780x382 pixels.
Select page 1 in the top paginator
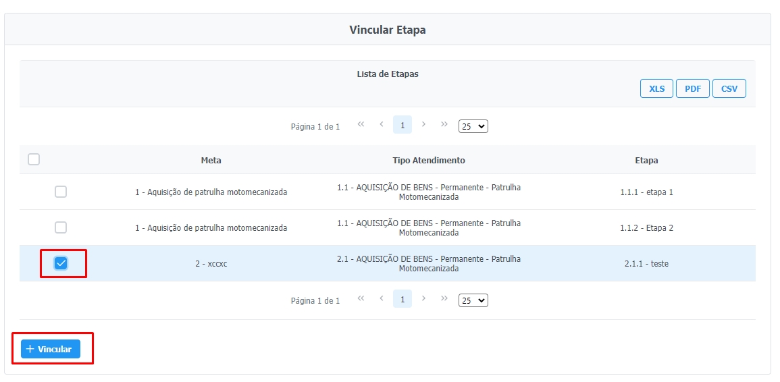[x=402, y=125]
